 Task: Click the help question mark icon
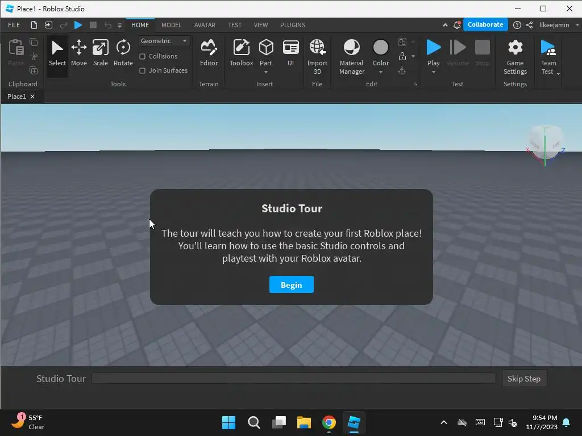(517, 25)
